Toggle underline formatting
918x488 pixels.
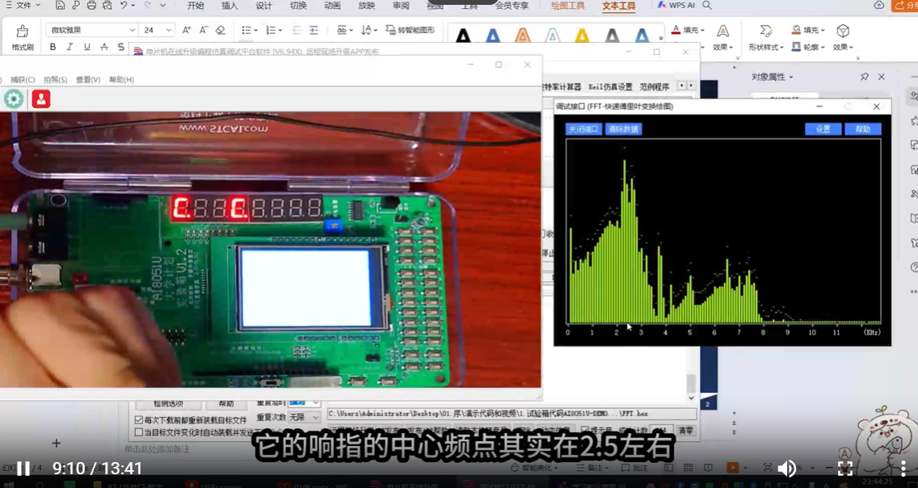tap(86, 47)
